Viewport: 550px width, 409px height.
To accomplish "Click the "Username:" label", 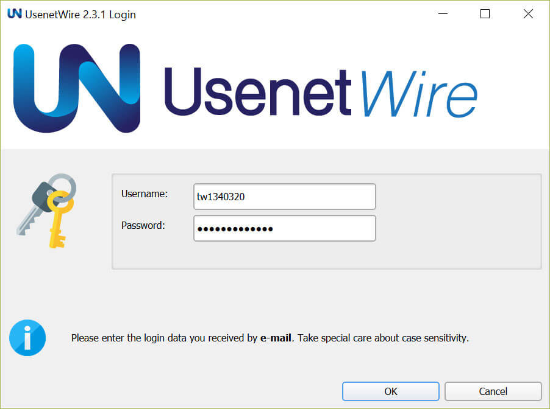I will pyautogui.click(x=144, y=194).
